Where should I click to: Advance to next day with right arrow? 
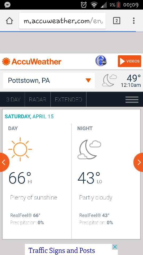138,162
